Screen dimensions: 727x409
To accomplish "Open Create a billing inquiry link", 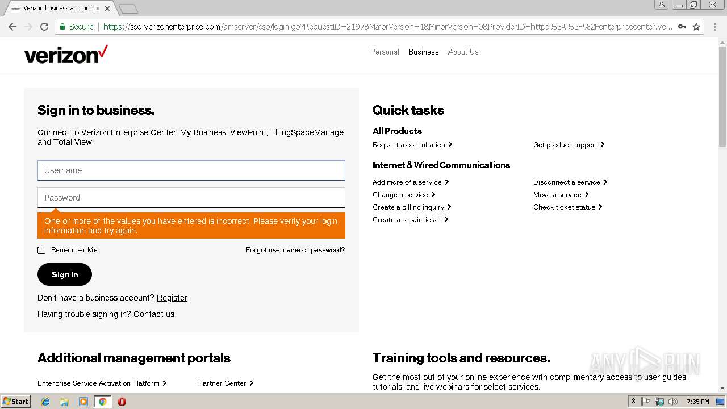I will tap(412, 207).
